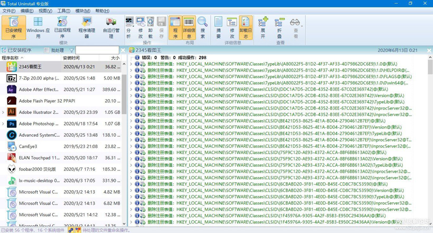
Task: Select foobar2000 汉化版 icon
Action: (12, 169)
